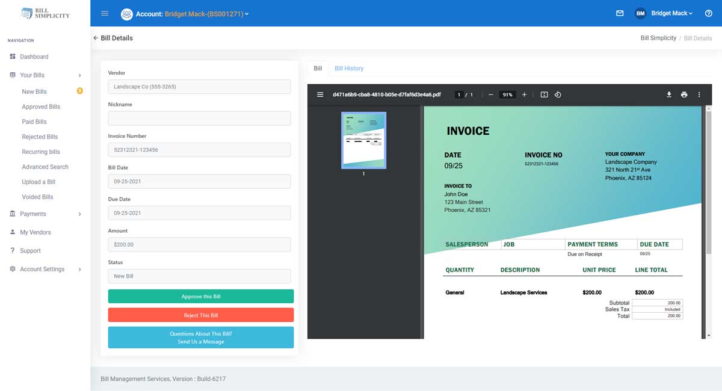Expand the Payments section
This screenshot has height=391, width=722.
pos(45,214)
